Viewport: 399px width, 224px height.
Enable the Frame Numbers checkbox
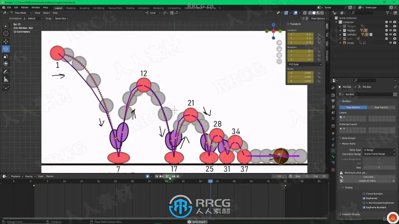[x=364, y=194]
